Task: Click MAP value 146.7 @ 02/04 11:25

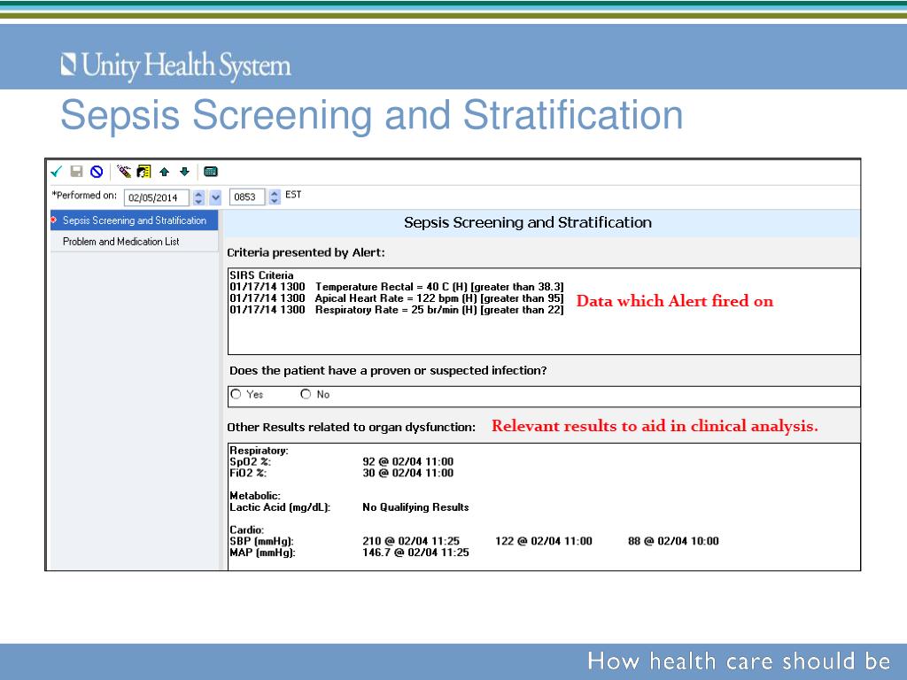Action: pyautogui.click(x=415, y=552)
